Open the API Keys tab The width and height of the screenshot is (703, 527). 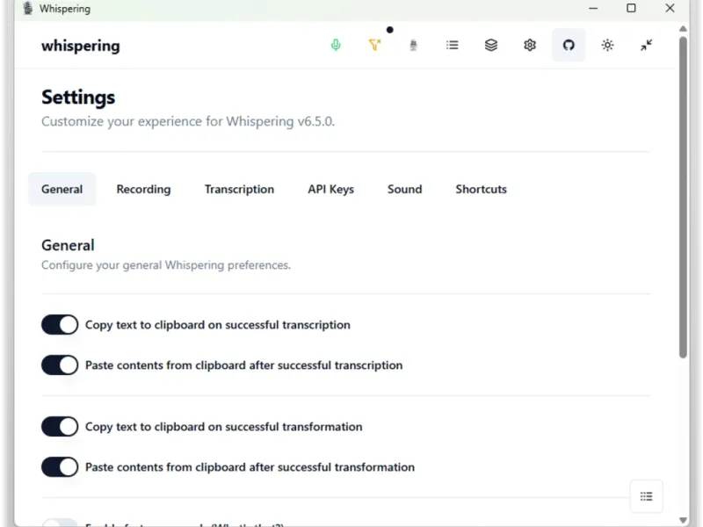pos(331,189)
